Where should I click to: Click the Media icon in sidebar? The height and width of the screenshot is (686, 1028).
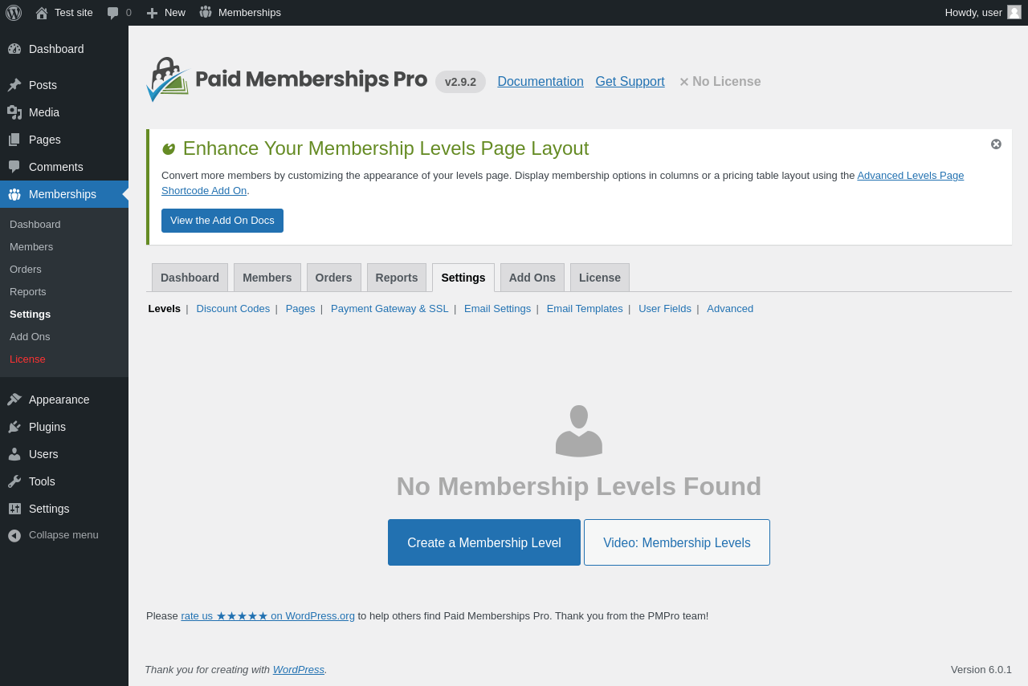(x=14, y=112)
